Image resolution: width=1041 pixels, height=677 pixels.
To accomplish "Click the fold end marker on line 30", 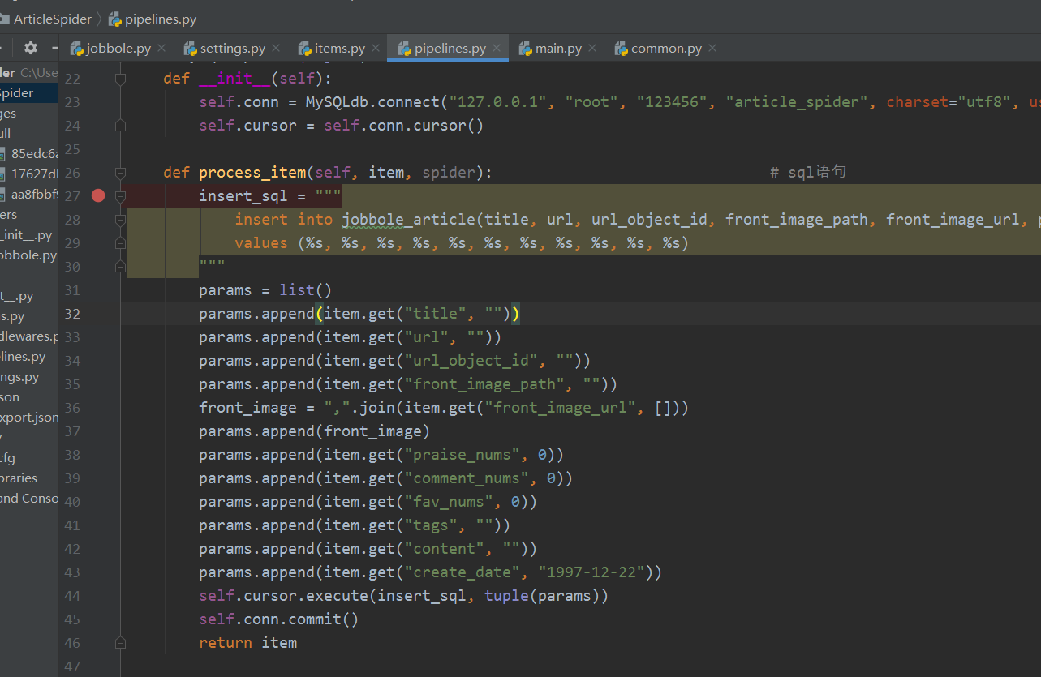I will pyautogui.click(x=120, y=266).
